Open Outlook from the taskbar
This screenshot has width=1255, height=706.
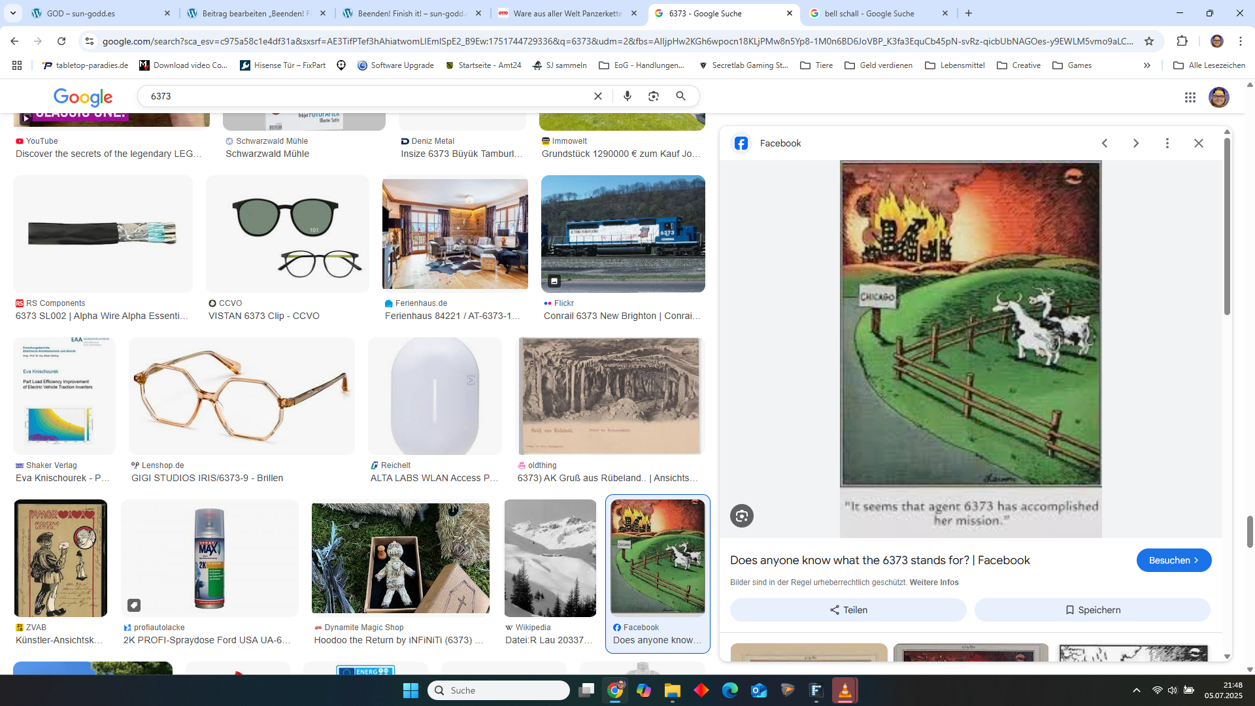pos(759,690)
